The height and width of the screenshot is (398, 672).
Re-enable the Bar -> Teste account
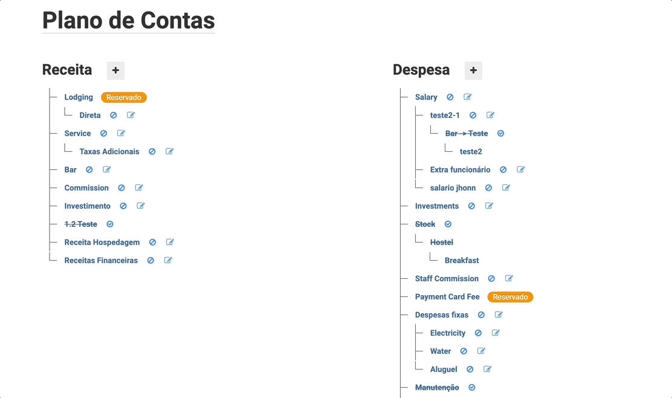(x=500, y=134)
